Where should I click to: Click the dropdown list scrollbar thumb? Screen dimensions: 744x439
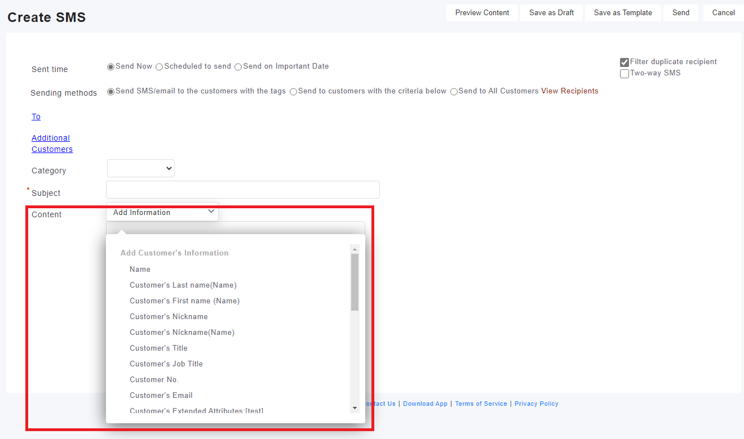click(x=355, y=282)
